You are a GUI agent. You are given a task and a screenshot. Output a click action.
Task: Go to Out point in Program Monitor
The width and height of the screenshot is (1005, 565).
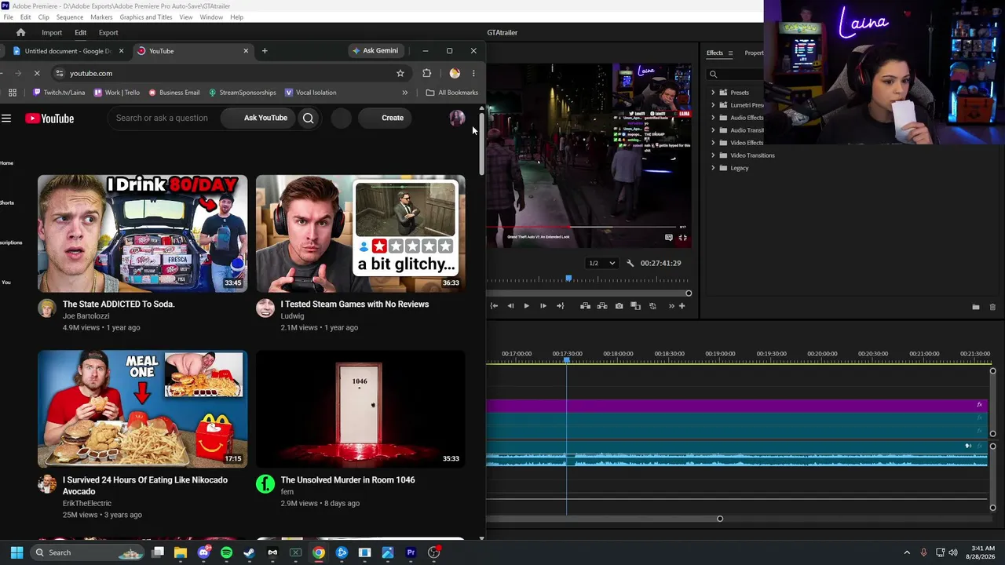(560, 306)
